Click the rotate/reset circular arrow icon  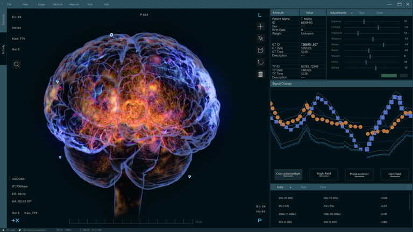click(x=260, y=62)
